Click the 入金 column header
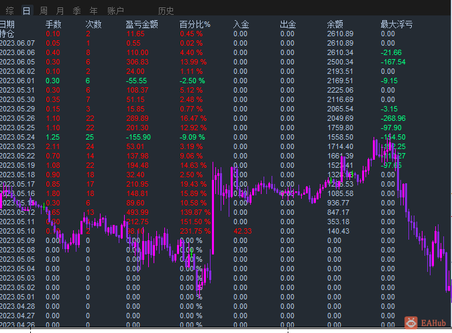The height and width of the screenshot is (333, 452). [x=241, y=24]
